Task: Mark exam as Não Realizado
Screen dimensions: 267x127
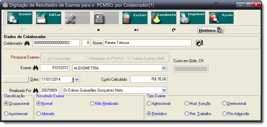Action: [x=104, y=104]
